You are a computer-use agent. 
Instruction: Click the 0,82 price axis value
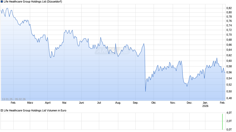pyautogui.click(x=229, y=8)
